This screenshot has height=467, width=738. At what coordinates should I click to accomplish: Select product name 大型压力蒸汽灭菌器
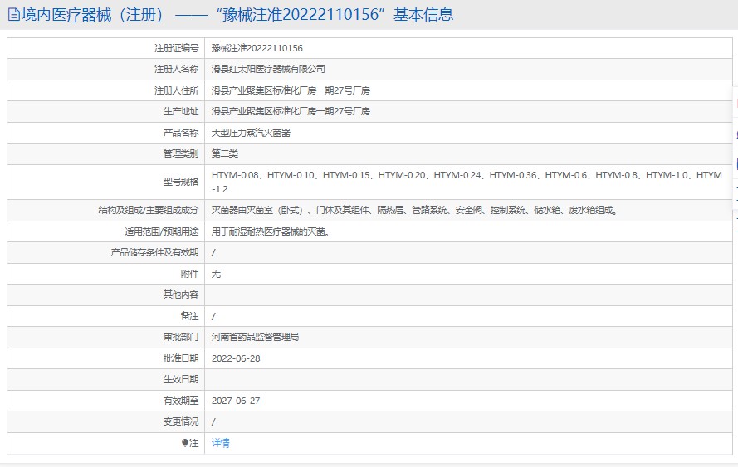click(251, 133)
